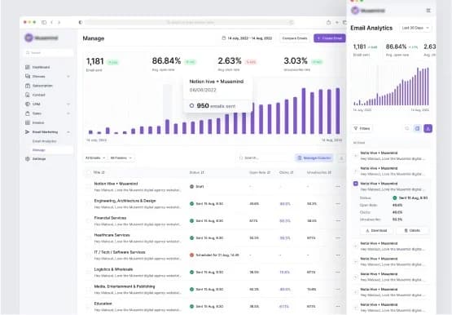Sort the table by the Status column
This screenshot has height=315, width=452.
point(196,172)
